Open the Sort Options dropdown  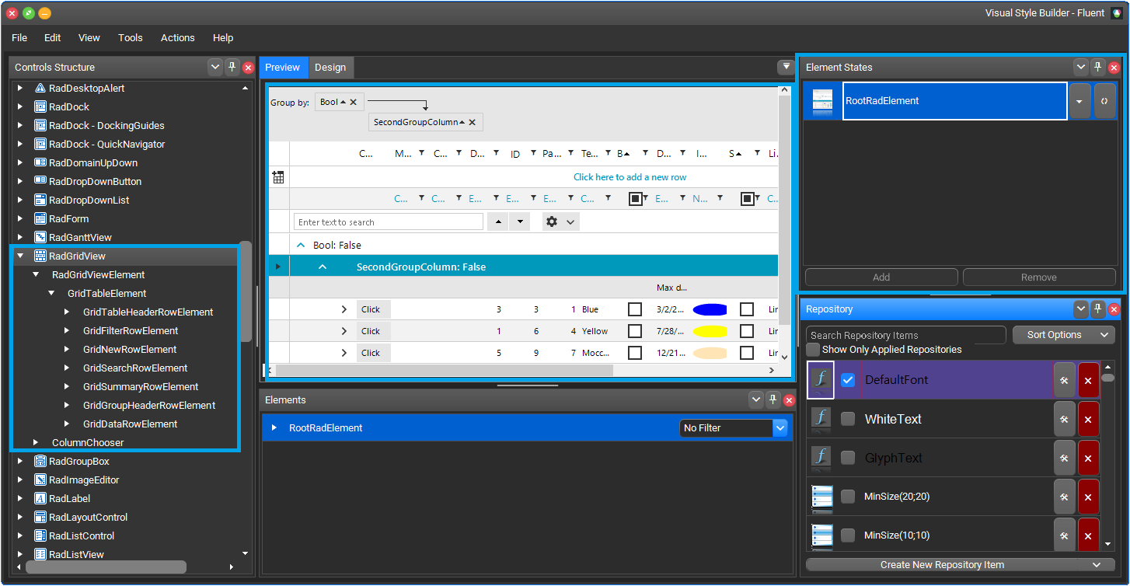[x=1064, y=335]
